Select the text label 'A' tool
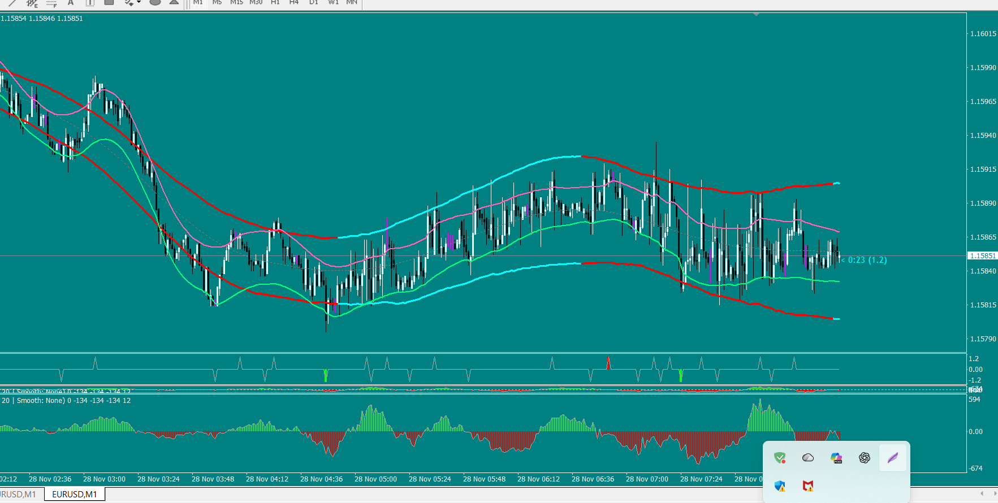This screenshot has width=998, height=503. click(71, 2)
